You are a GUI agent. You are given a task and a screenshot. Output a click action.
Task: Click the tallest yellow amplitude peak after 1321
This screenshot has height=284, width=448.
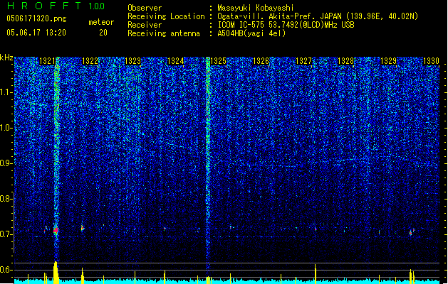(56, 273)
